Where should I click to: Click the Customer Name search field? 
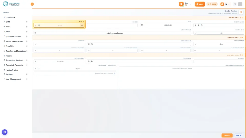point(142,44)
